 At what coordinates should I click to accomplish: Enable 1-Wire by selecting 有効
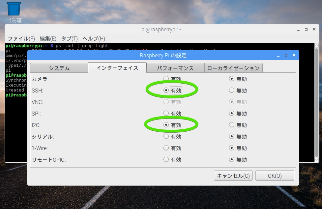(x=166, y=148)
